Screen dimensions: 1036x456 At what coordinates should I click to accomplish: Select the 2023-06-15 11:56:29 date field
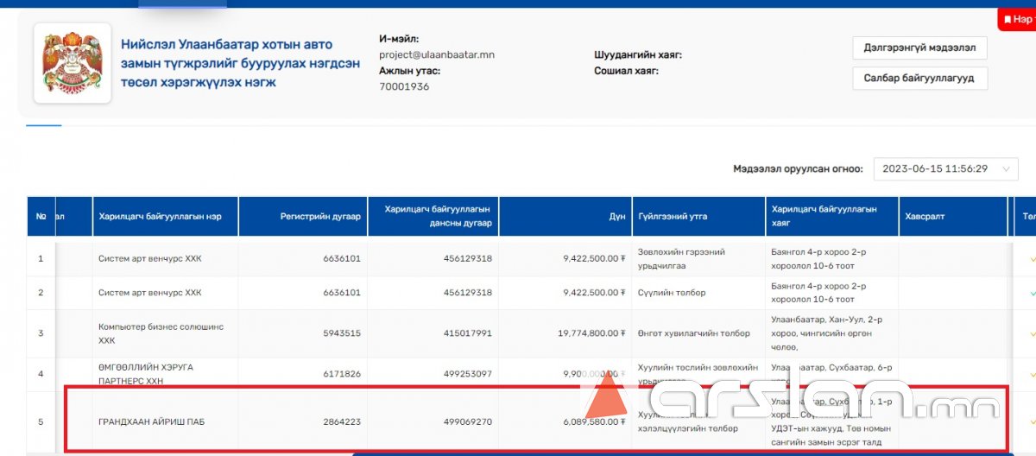click(934, 169)
